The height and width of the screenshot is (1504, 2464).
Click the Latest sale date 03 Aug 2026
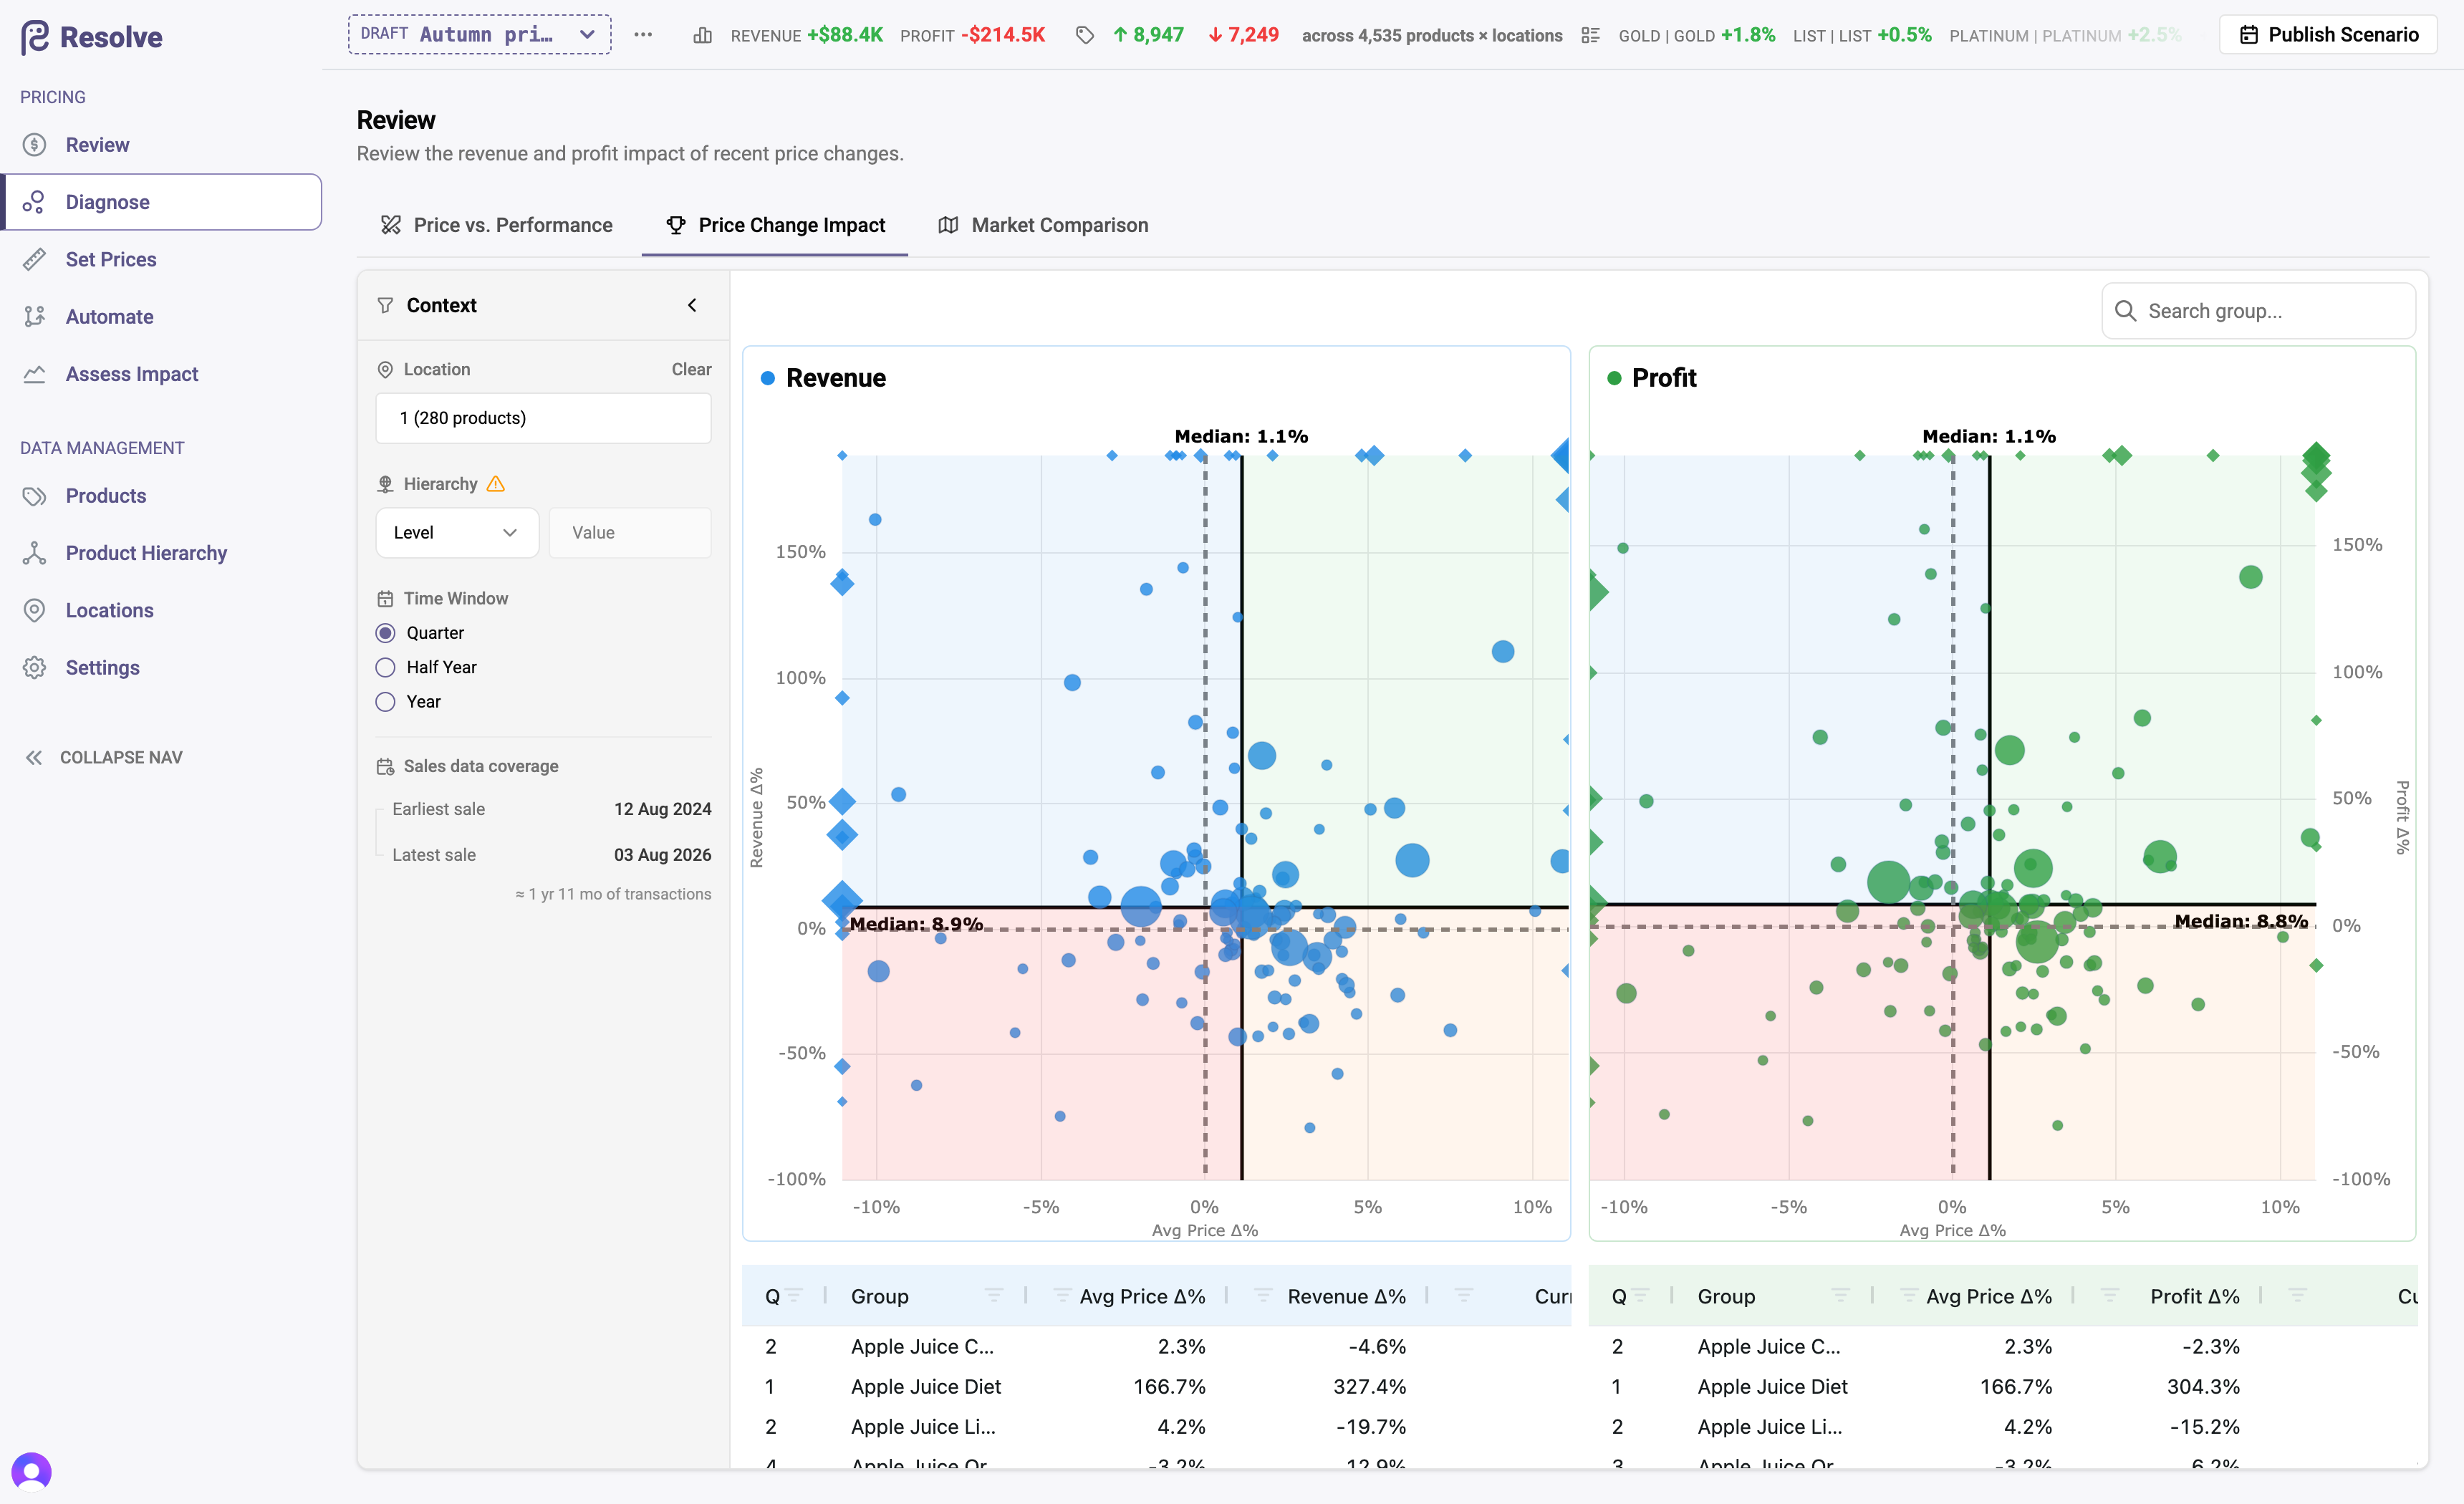pos(662,856)
